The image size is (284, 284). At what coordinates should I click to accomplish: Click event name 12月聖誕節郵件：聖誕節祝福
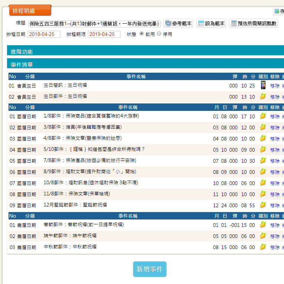click(75, 205)
